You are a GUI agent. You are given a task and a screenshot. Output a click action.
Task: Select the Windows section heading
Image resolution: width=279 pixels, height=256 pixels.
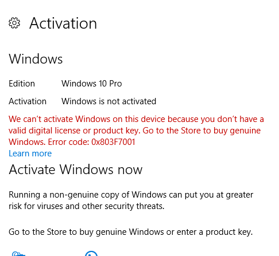coord(36,59)
